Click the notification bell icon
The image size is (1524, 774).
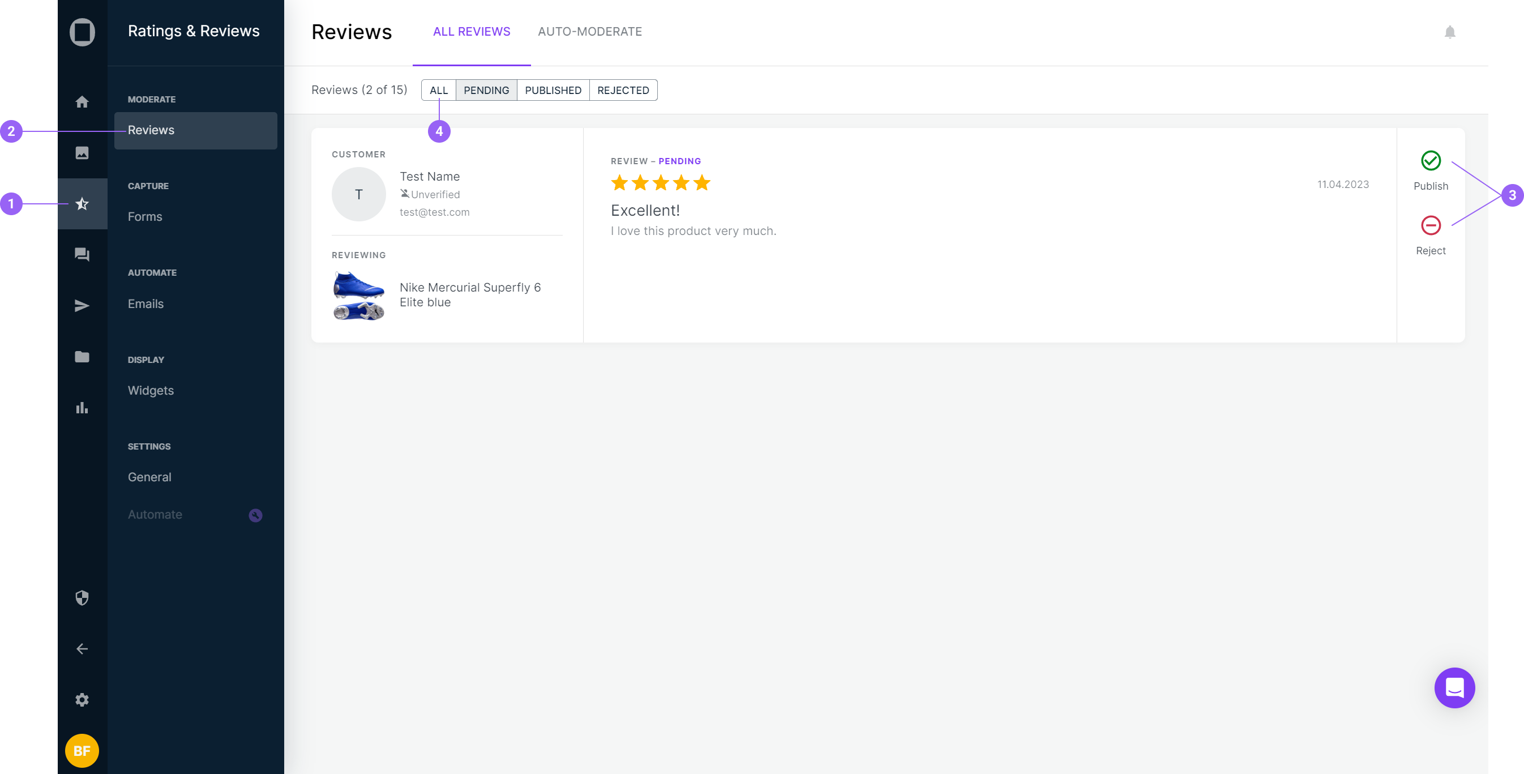point(1449,32)
